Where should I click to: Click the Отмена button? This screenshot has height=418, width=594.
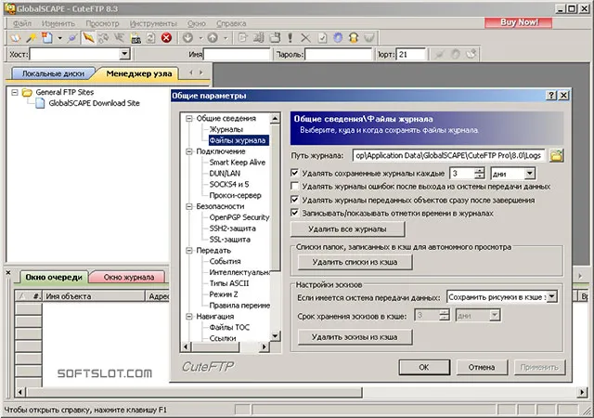point(482,367)
